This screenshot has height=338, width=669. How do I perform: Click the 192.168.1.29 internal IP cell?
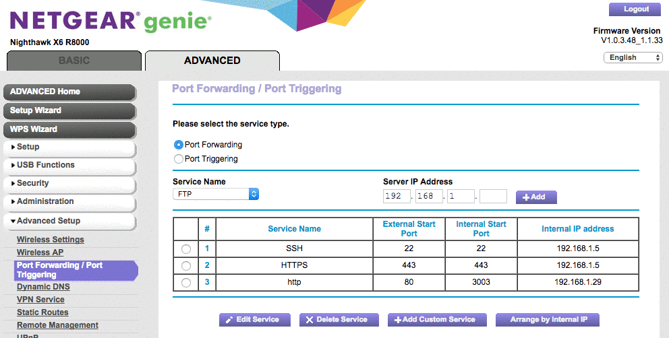click(578, 282)
